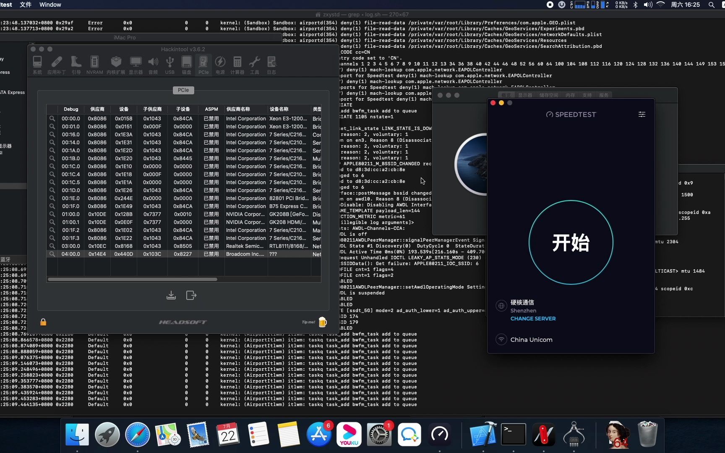This screenshot has height=453, width=725.
Task: Open System Preferences from the Dock
Action: pyautogui.click(x=379, y=435)
